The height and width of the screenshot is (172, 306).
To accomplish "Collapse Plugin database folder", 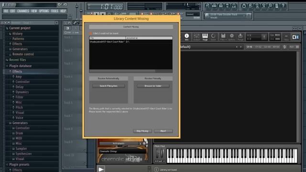I will pyautogui.click(x=20, y=66).
